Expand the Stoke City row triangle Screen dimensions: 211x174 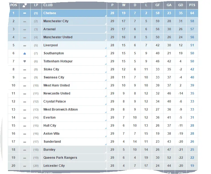click(105, 72)
